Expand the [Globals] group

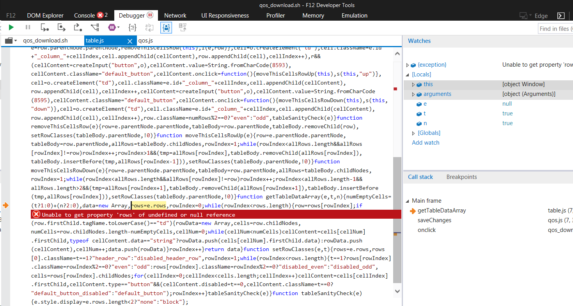(x=413, y=133)
